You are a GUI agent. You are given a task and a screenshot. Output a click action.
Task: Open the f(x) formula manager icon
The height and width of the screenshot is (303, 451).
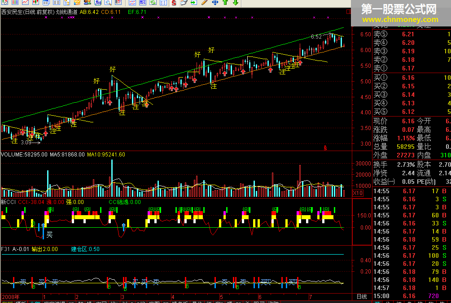[98, 3]
